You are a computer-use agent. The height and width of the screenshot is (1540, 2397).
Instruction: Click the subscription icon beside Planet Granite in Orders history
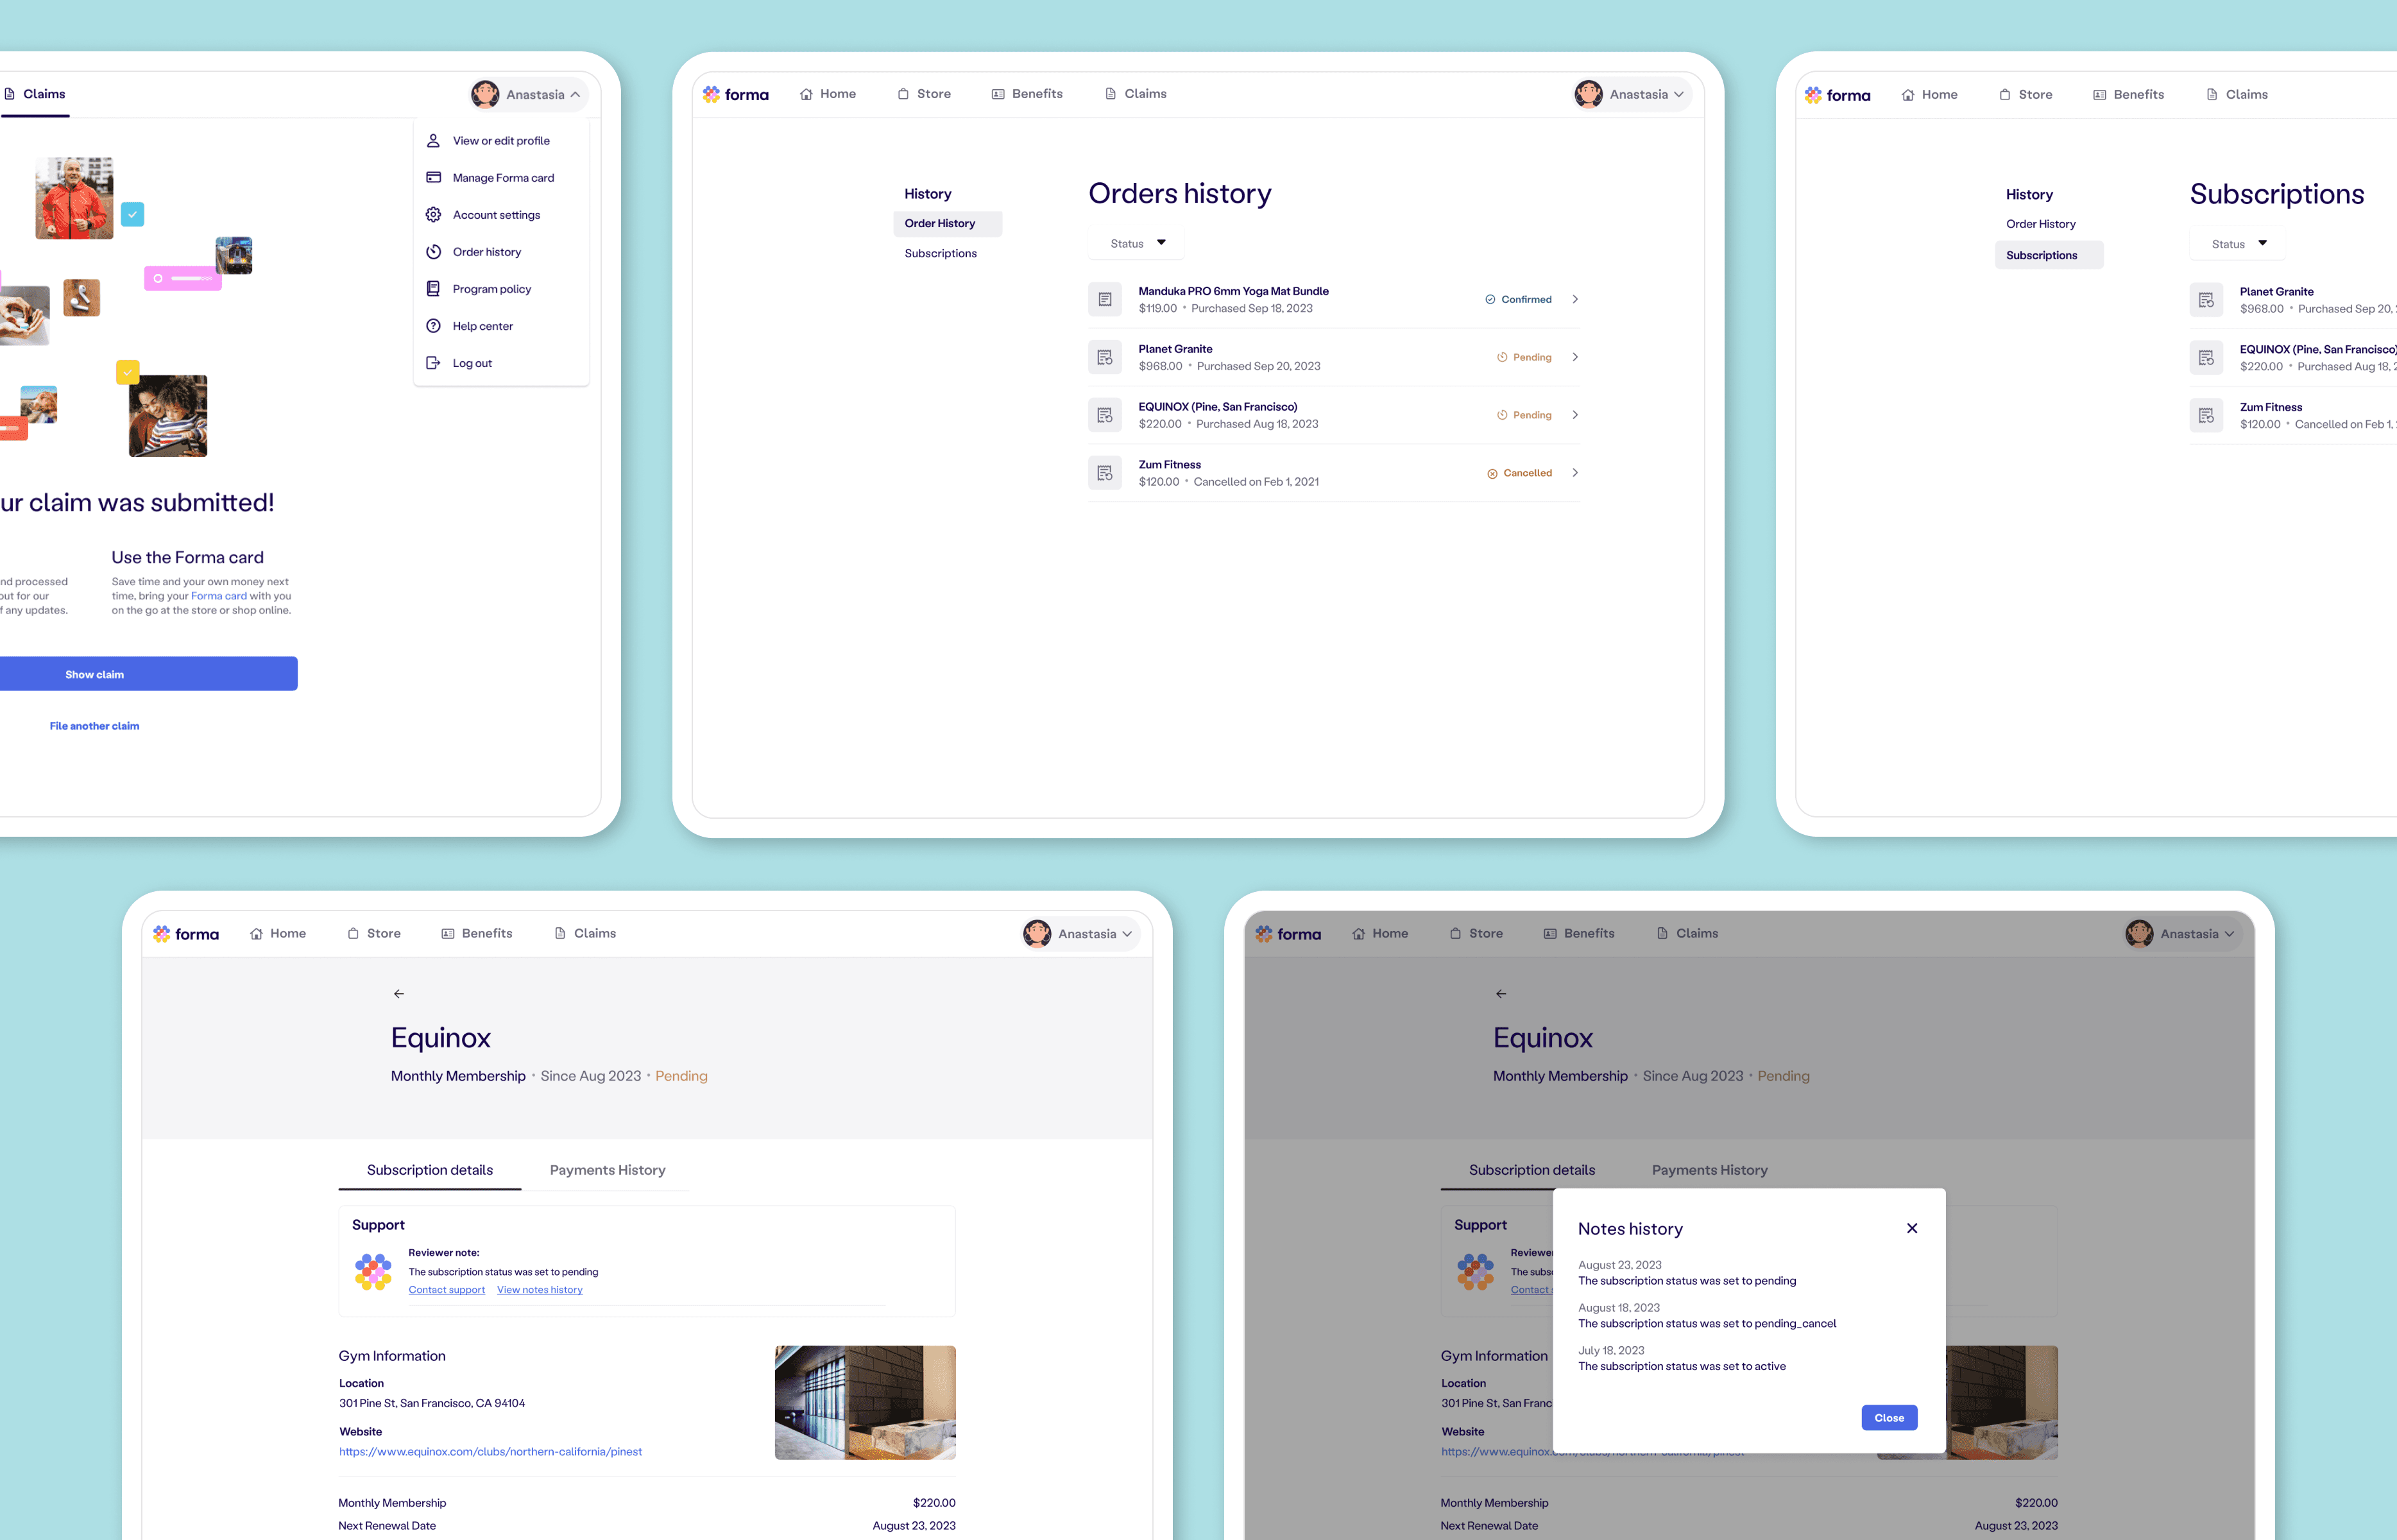click(x=1105, y=358)
